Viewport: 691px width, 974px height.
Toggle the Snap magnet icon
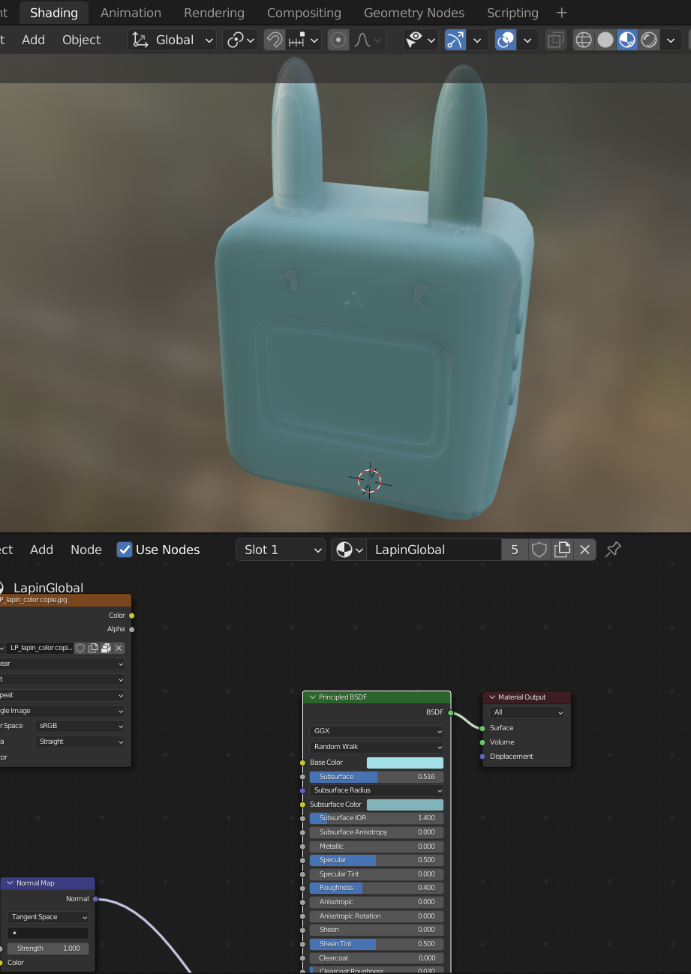[275, 40]
